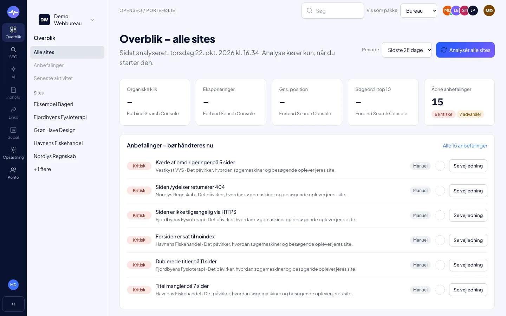Open the Sidste 28 dage period dropdown
Screen dimensions: 506x316
pos(407,50)
